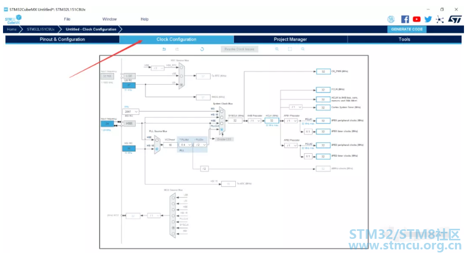This screenshot has height=257, width=466.
Task: Select LSE in MCO Source Mux
Action: [173, 198]
